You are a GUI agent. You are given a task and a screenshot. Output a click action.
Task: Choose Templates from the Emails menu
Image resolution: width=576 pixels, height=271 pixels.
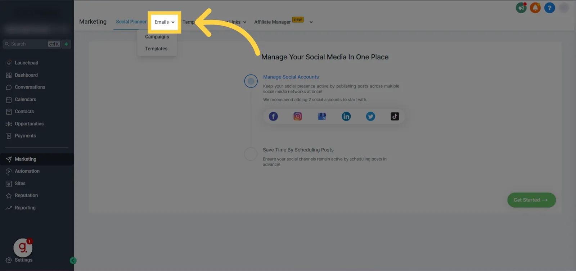point(156,49)
